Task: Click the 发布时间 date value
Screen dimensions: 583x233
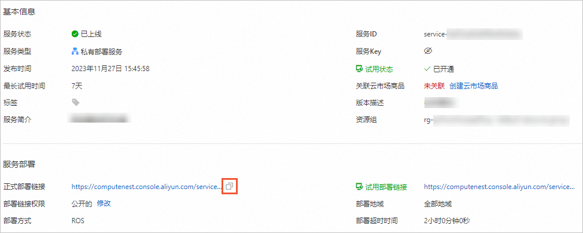Action: point(110,69)
